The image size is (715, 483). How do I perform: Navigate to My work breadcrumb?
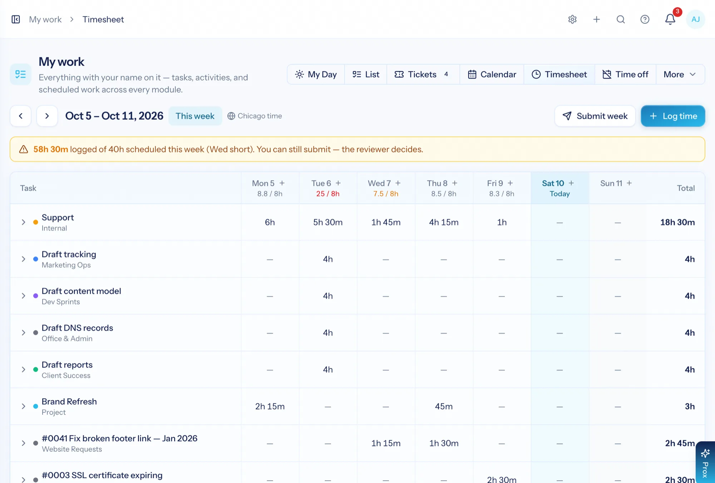point(45,19)
